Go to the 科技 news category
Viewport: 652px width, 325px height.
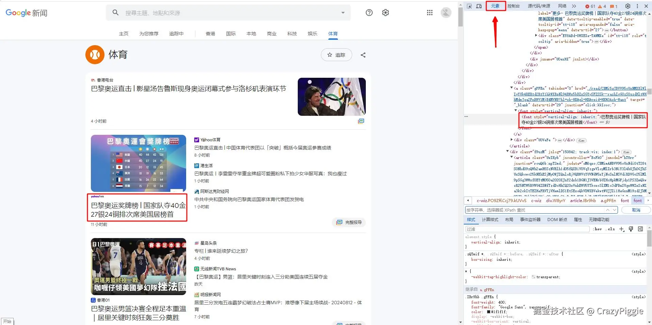click(x=292, y=34)
